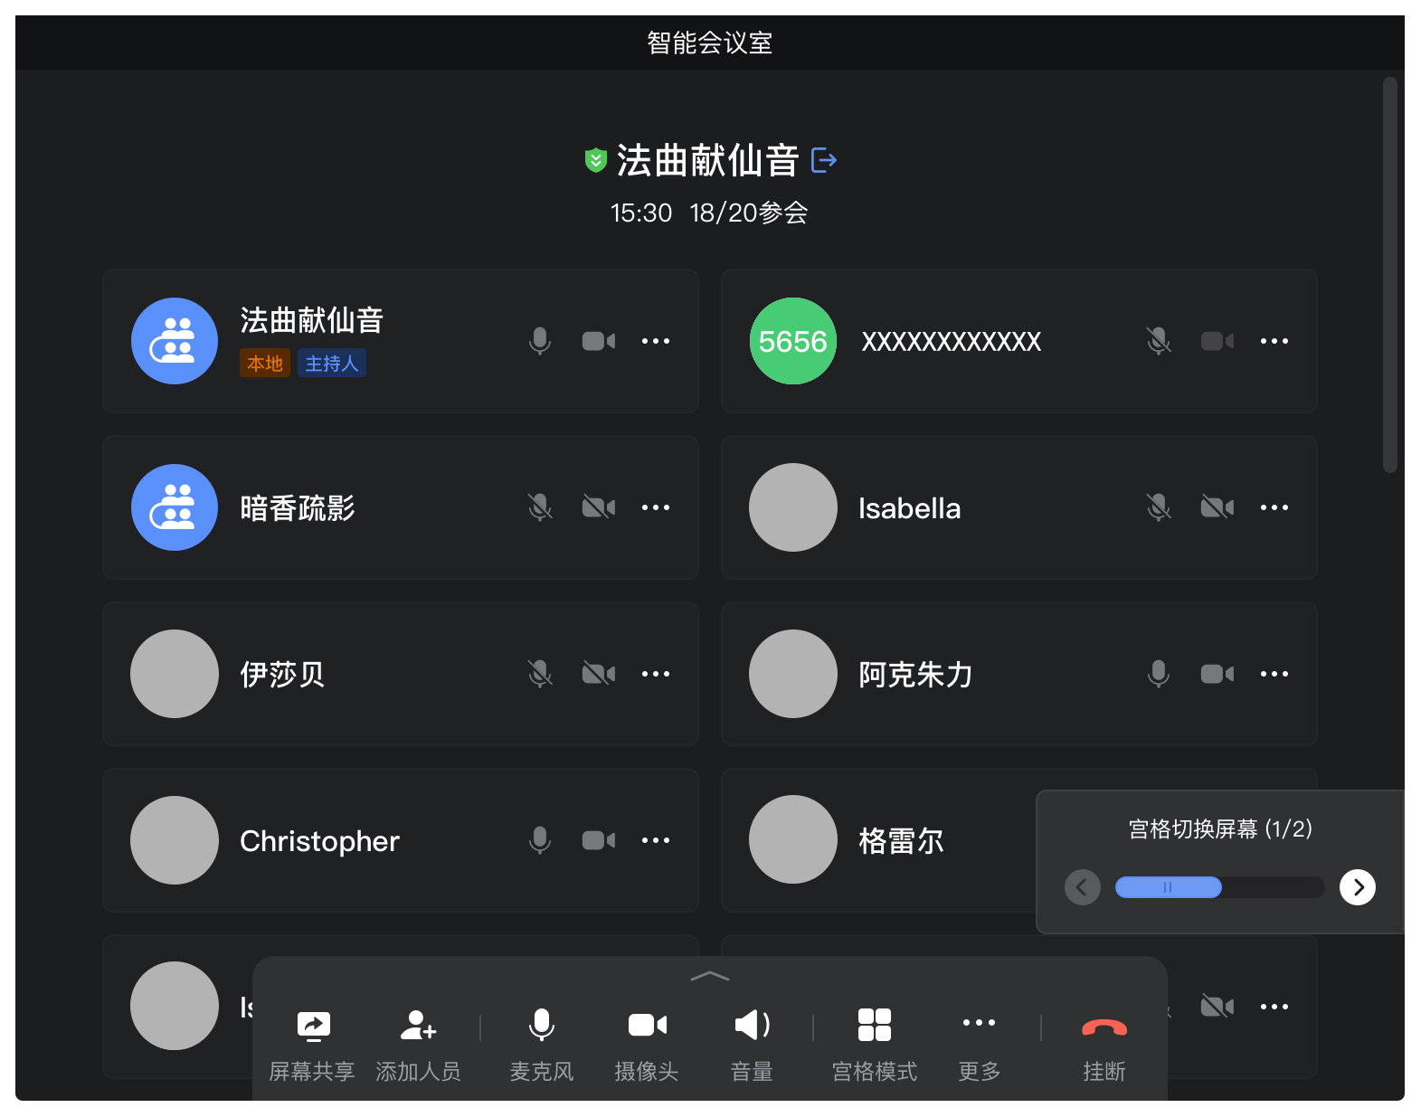Viewport: 1421px width, 1117px height.
Task: Toggle camera for XXXXXXXXXXXX participant
Action: (x=1217, y=341)
